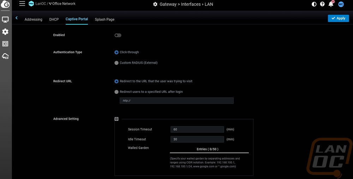This screenshot has width=353, height=179.
Task: Click the Interfaces breadcrumb in the title
Action: click(x=191, y=4)
